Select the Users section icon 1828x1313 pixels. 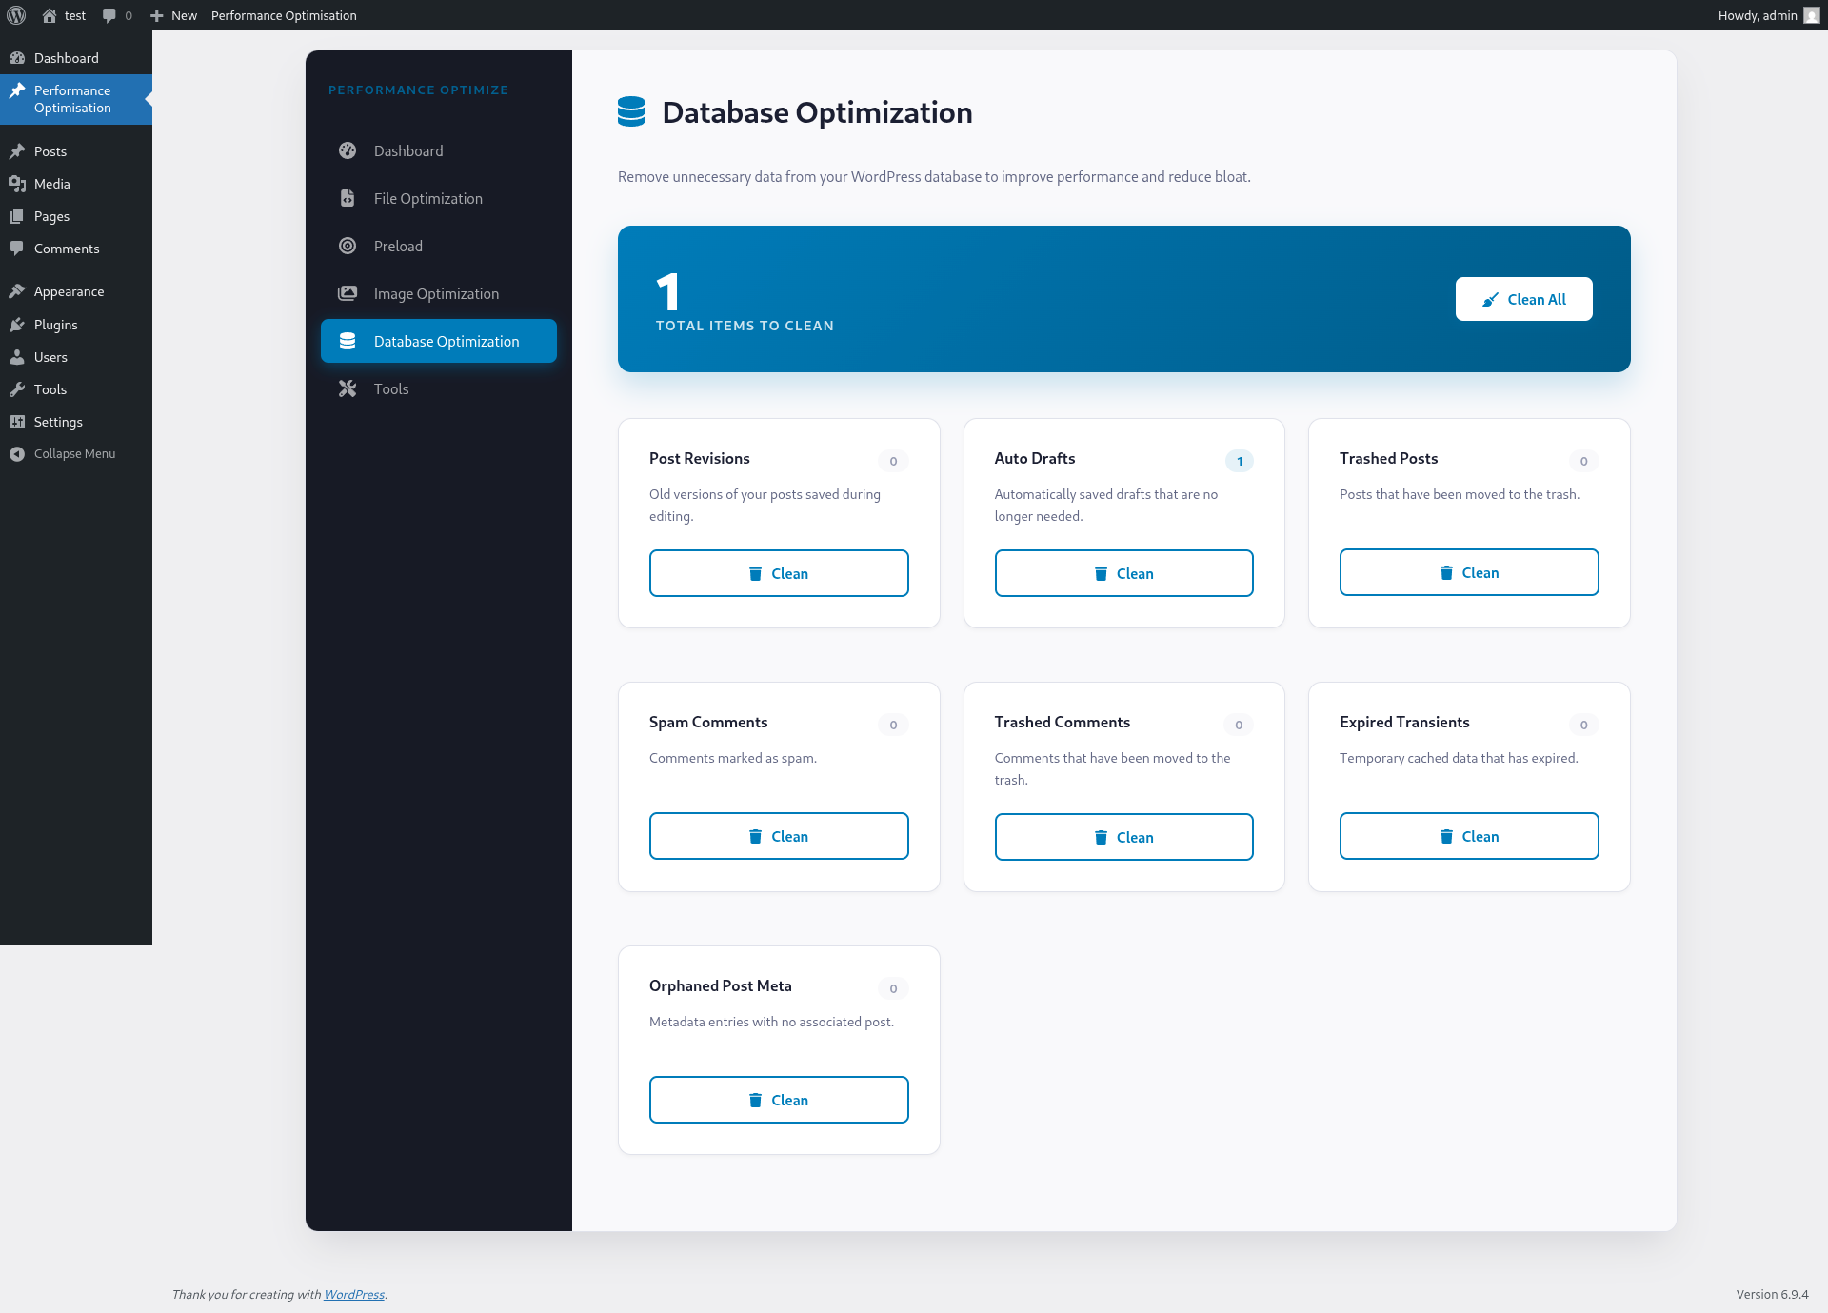[19, 357]
